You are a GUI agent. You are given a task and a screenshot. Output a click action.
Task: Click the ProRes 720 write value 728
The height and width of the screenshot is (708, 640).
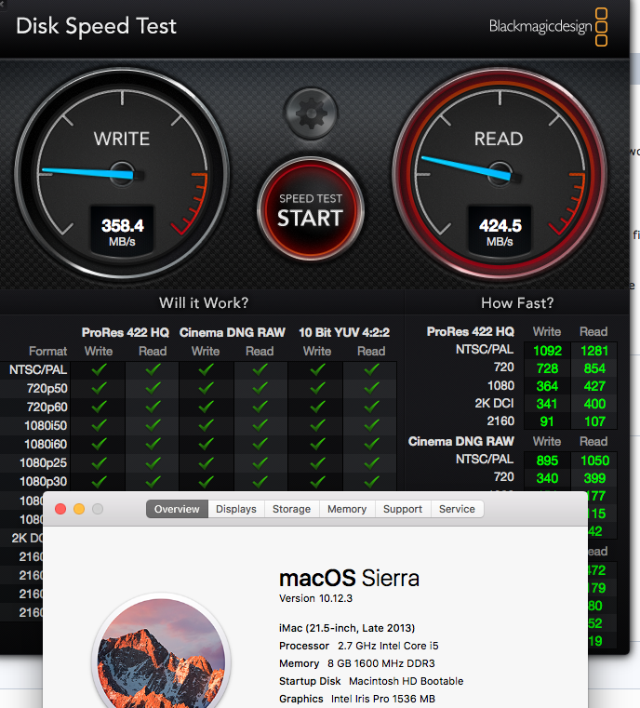point(548,368)
